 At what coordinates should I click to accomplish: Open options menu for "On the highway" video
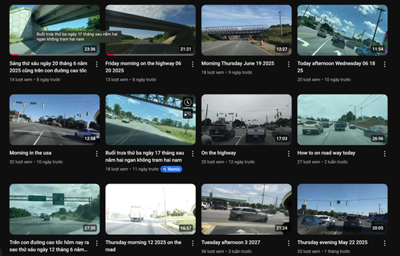click(x=288, y=154)
